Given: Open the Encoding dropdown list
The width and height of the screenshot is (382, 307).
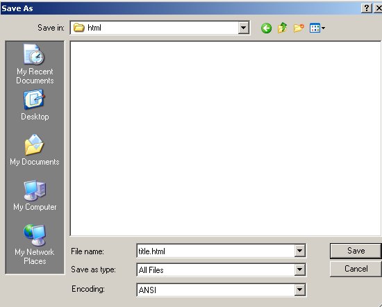Looking at the screenshot, I should [299, 290].
